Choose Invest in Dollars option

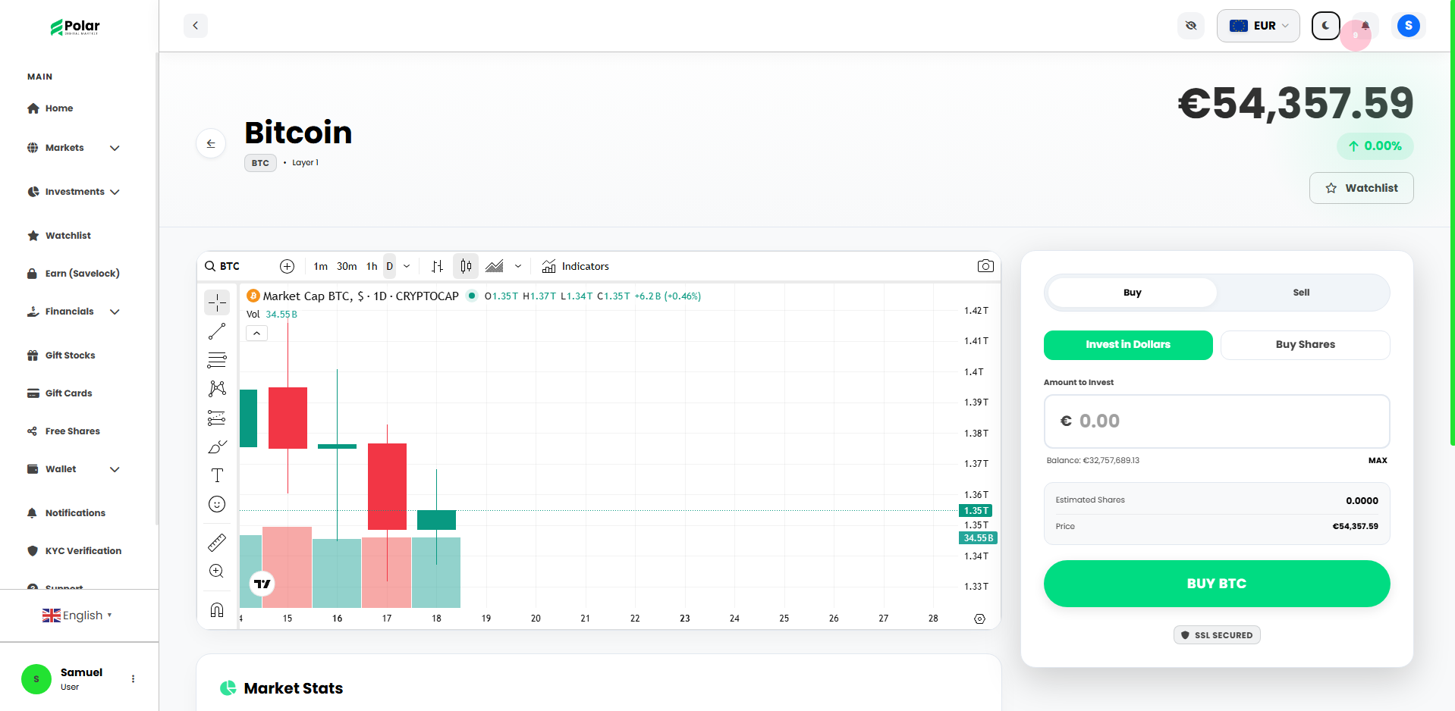click(1128, 345)
